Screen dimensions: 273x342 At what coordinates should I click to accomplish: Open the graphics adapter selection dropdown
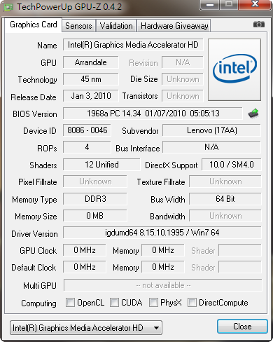tap(86, 328)
